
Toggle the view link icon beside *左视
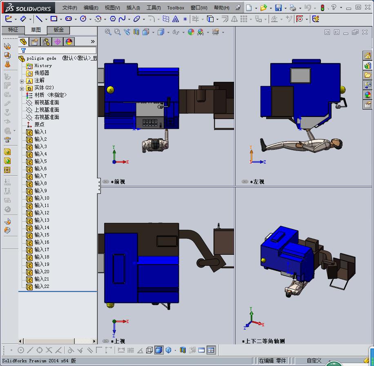point(245,182)
